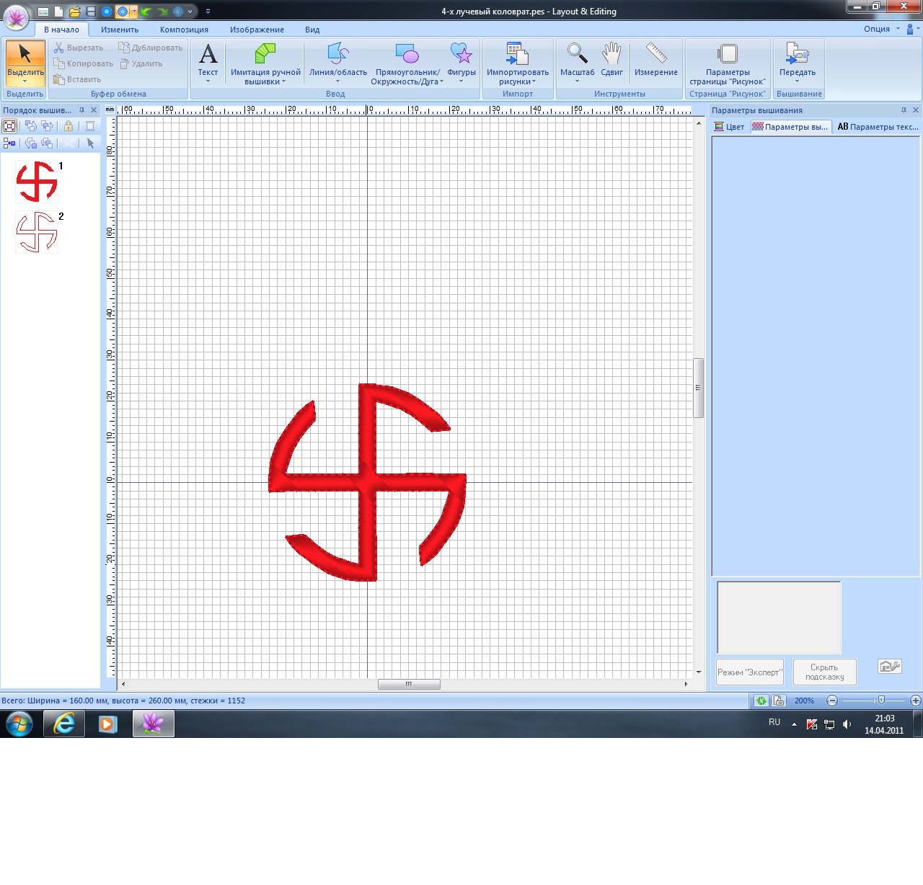
Task: Switch to the Композиция ribbon tab
Action: 184,30
